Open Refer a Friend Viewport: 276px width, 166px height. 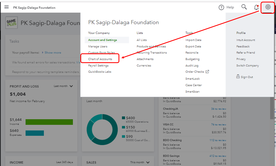(245, 53)
